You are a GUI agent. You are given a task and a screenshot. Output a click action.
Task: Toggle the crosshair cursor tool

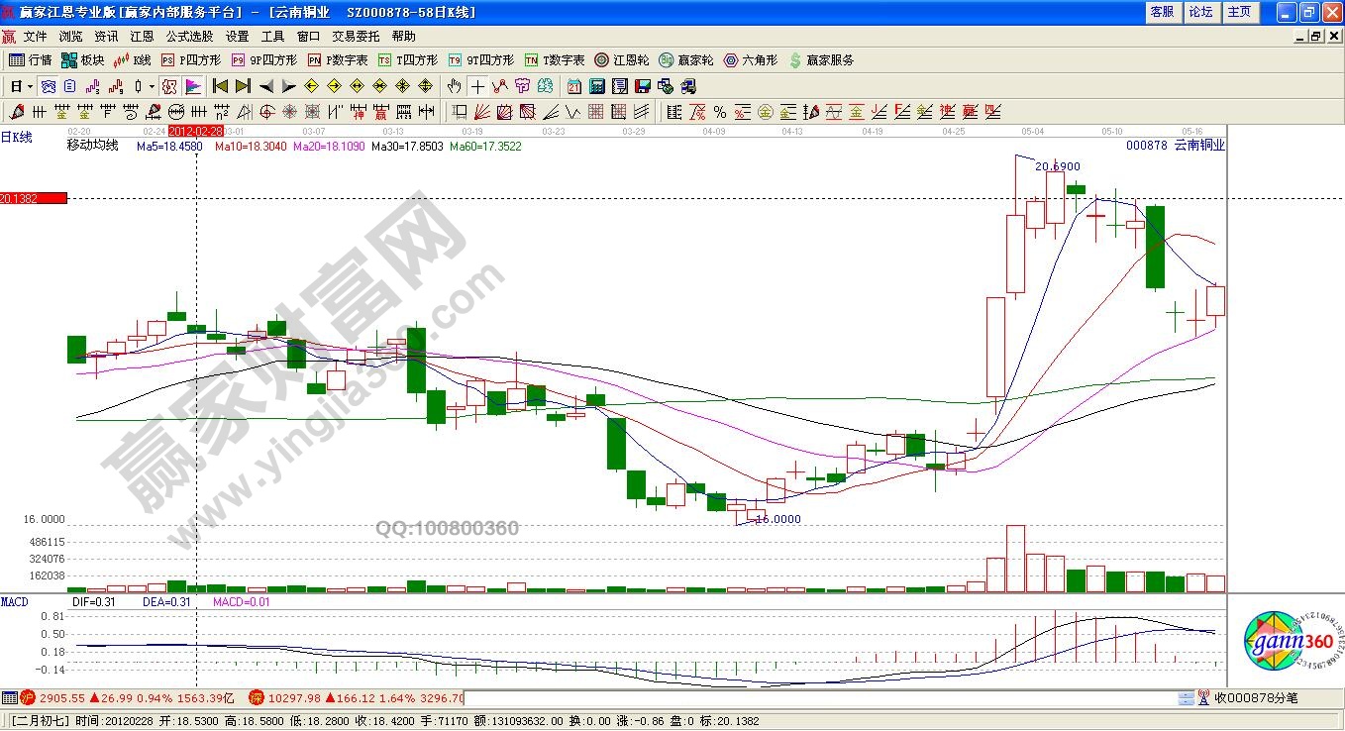[x=477, y=86]
